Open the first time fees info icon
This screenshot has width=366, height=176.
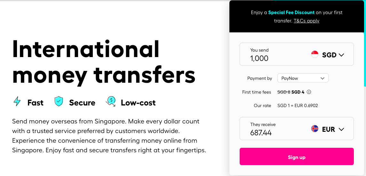click(x=309, y=92)
